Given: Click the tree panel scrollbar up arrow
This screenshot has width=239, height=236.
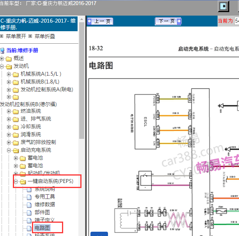Looking at the screenshot, I should (x=82, y=19).
